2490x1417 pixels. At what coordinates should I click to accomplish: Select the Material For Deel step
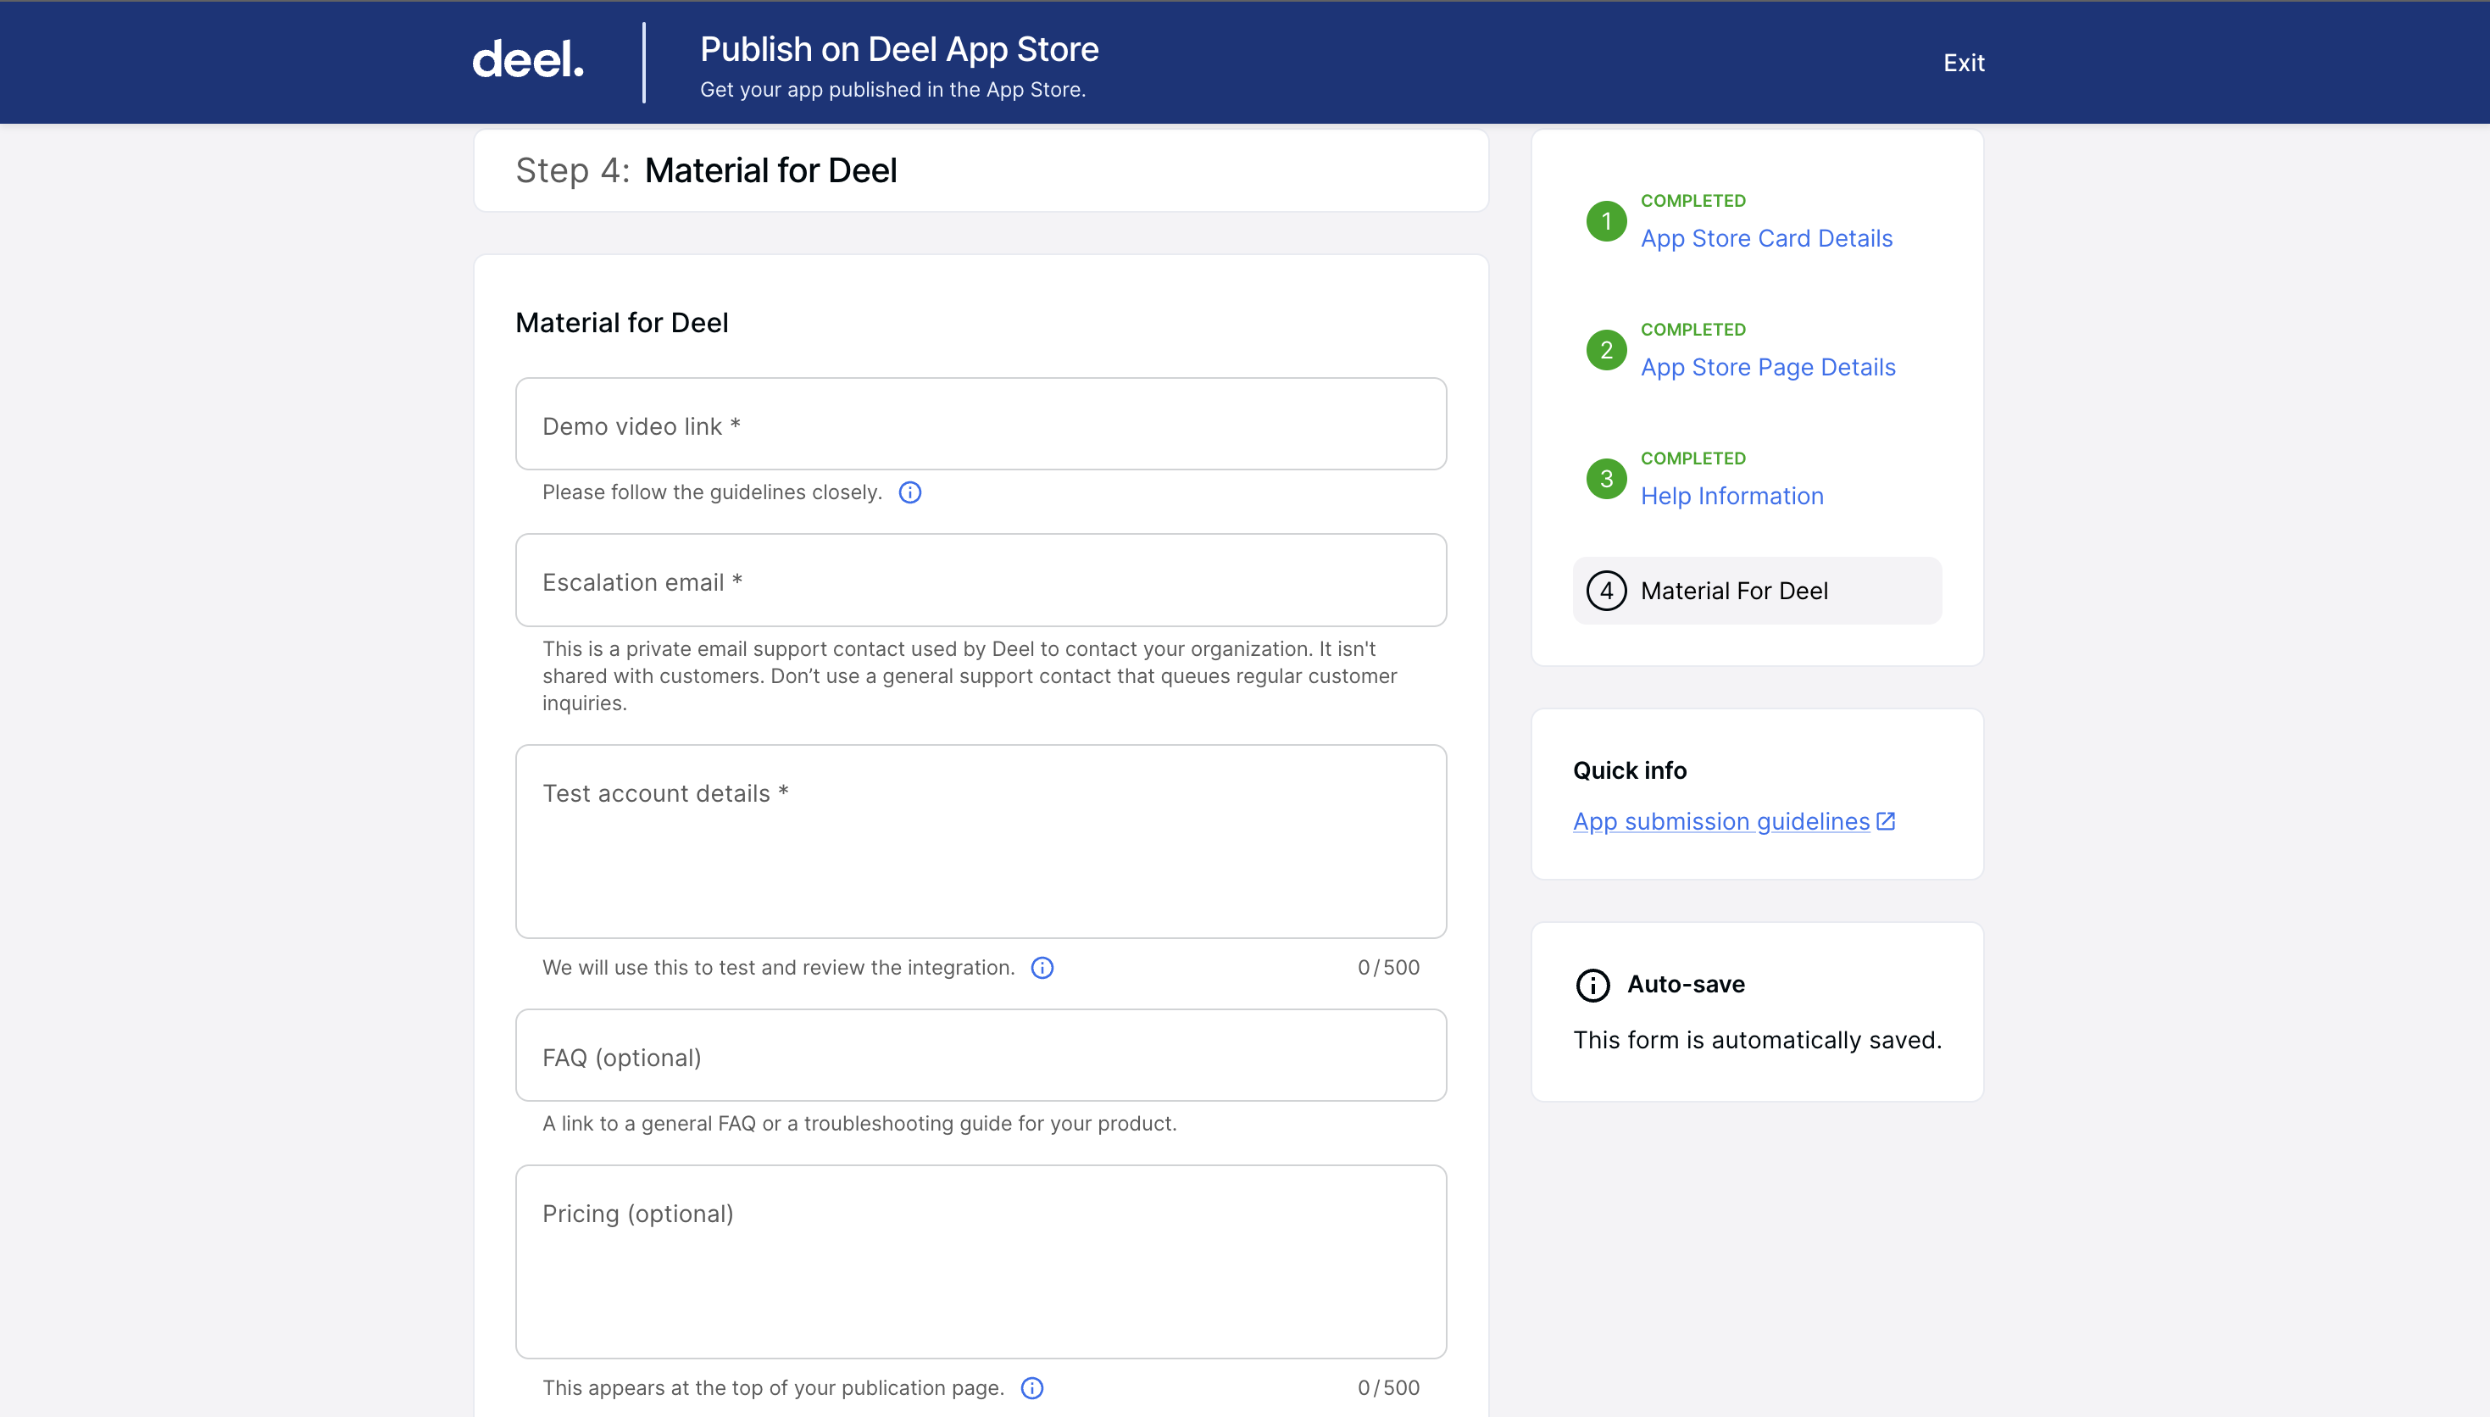point(1756,591)
